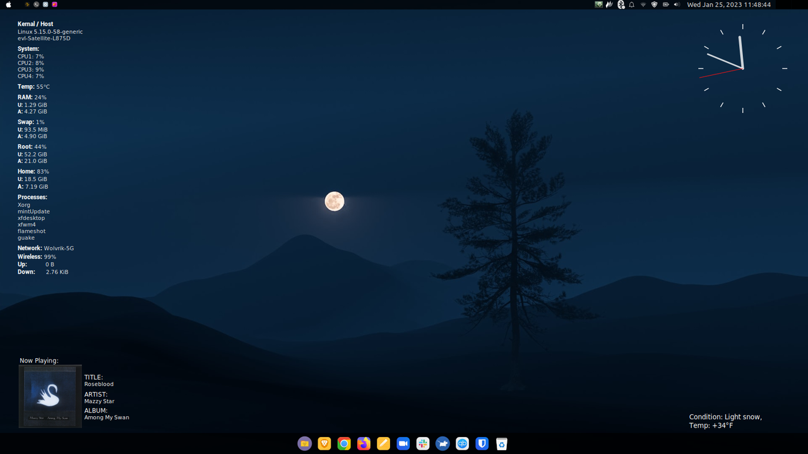The height and width of the screenshot is (454, 808).
Task: Open the Wi-Fi network indicator
Action: click(x=643, y=4)
